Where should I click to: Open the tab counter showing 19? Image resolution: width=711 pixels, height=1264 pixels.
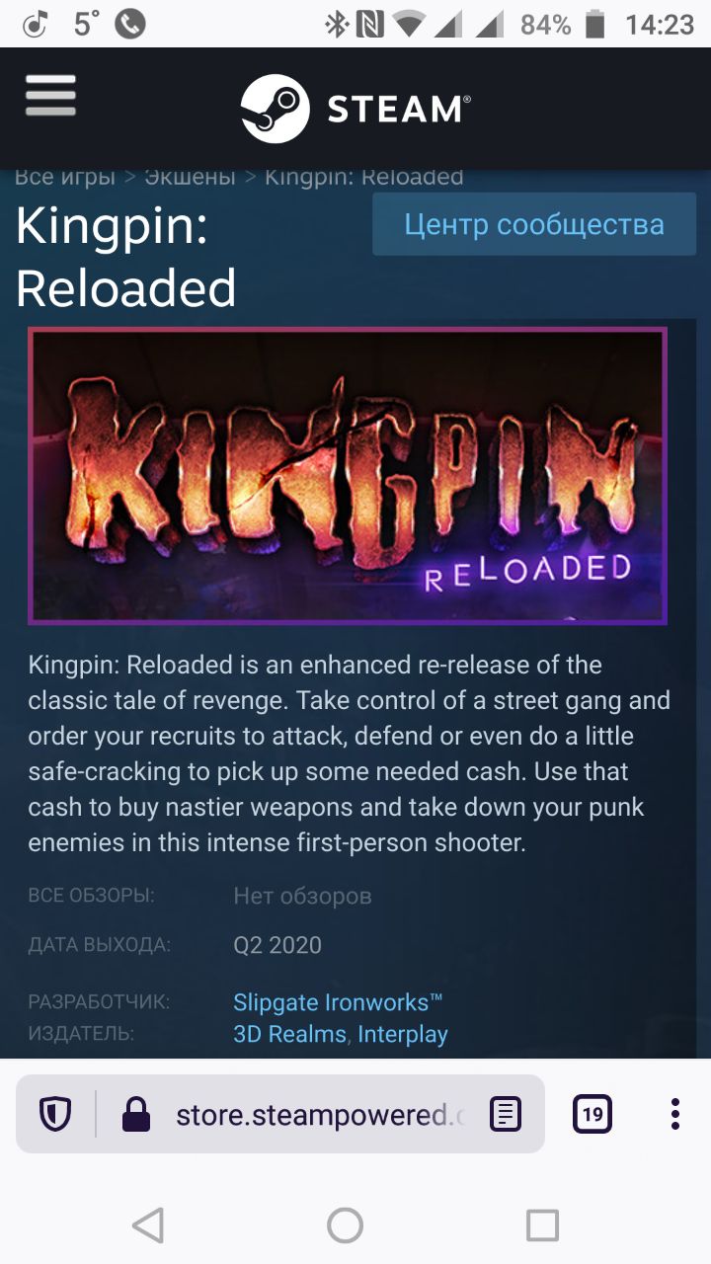[x=592, y=1115]
